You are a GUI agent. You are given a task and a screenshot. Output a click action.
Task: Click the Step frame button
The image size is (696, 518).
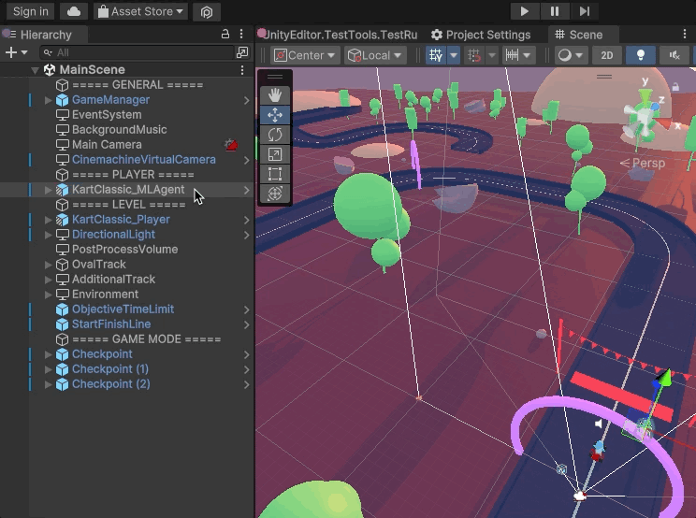pyautogui.click(x=584, y=11)
